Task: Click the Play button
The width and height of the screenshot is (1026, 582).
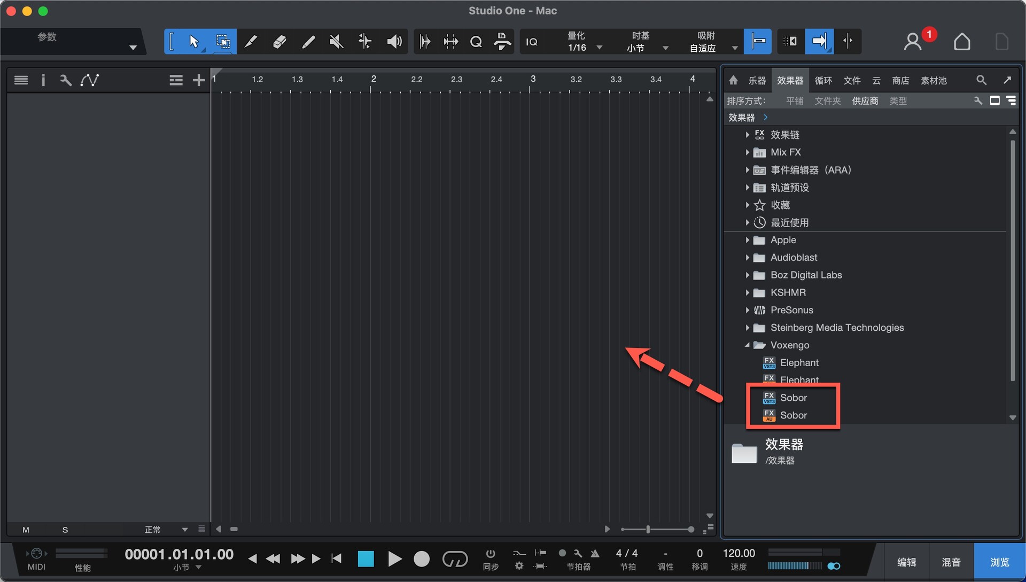Action: point(394,559)
